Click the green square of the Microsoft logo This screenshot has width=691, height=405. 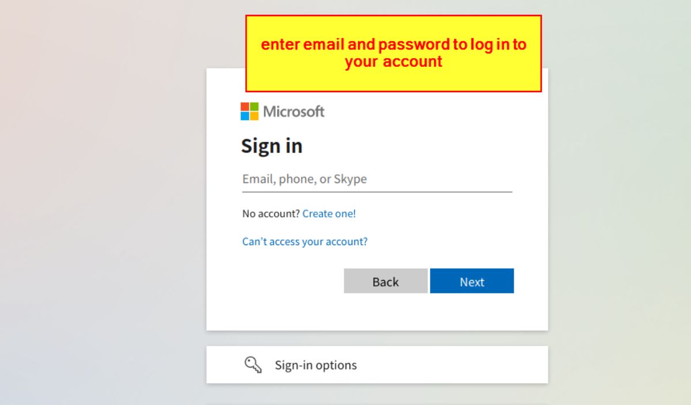[x=253, y=107]
